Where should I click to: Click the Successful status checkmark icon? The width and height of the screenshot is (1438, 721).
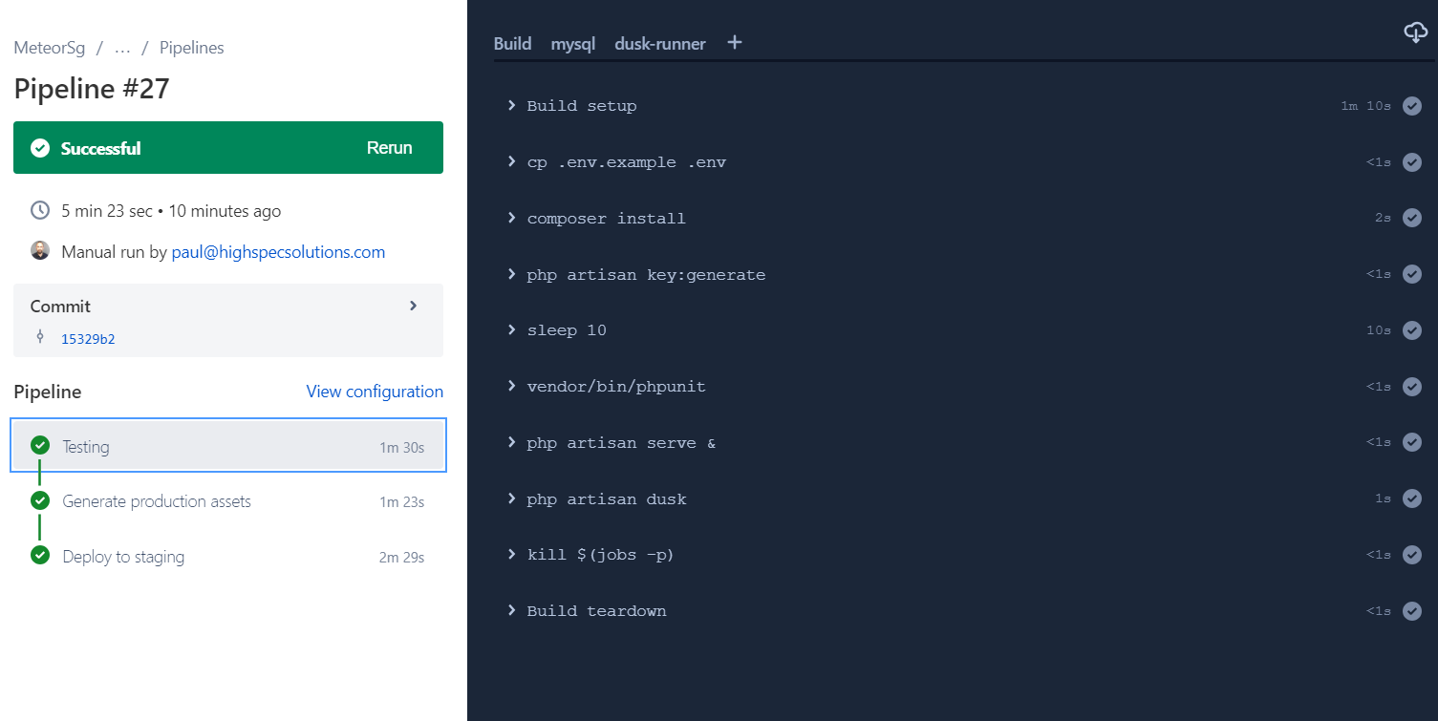point(40,148)
